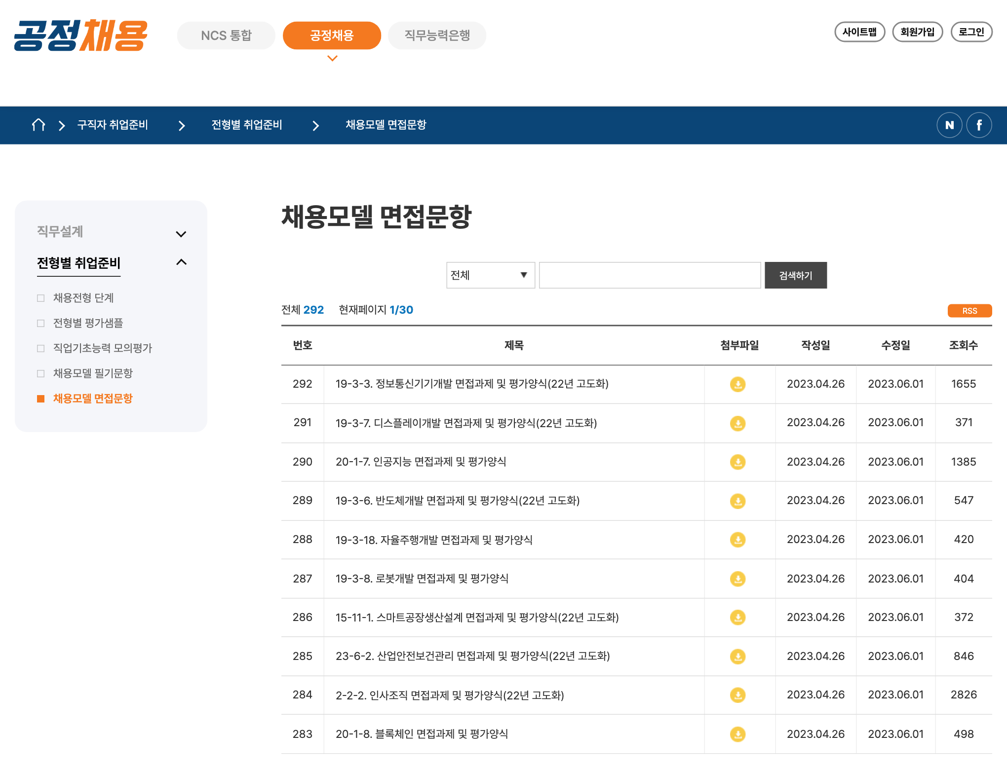
Task: Download attachment for post 284
Action: [737, 695]
